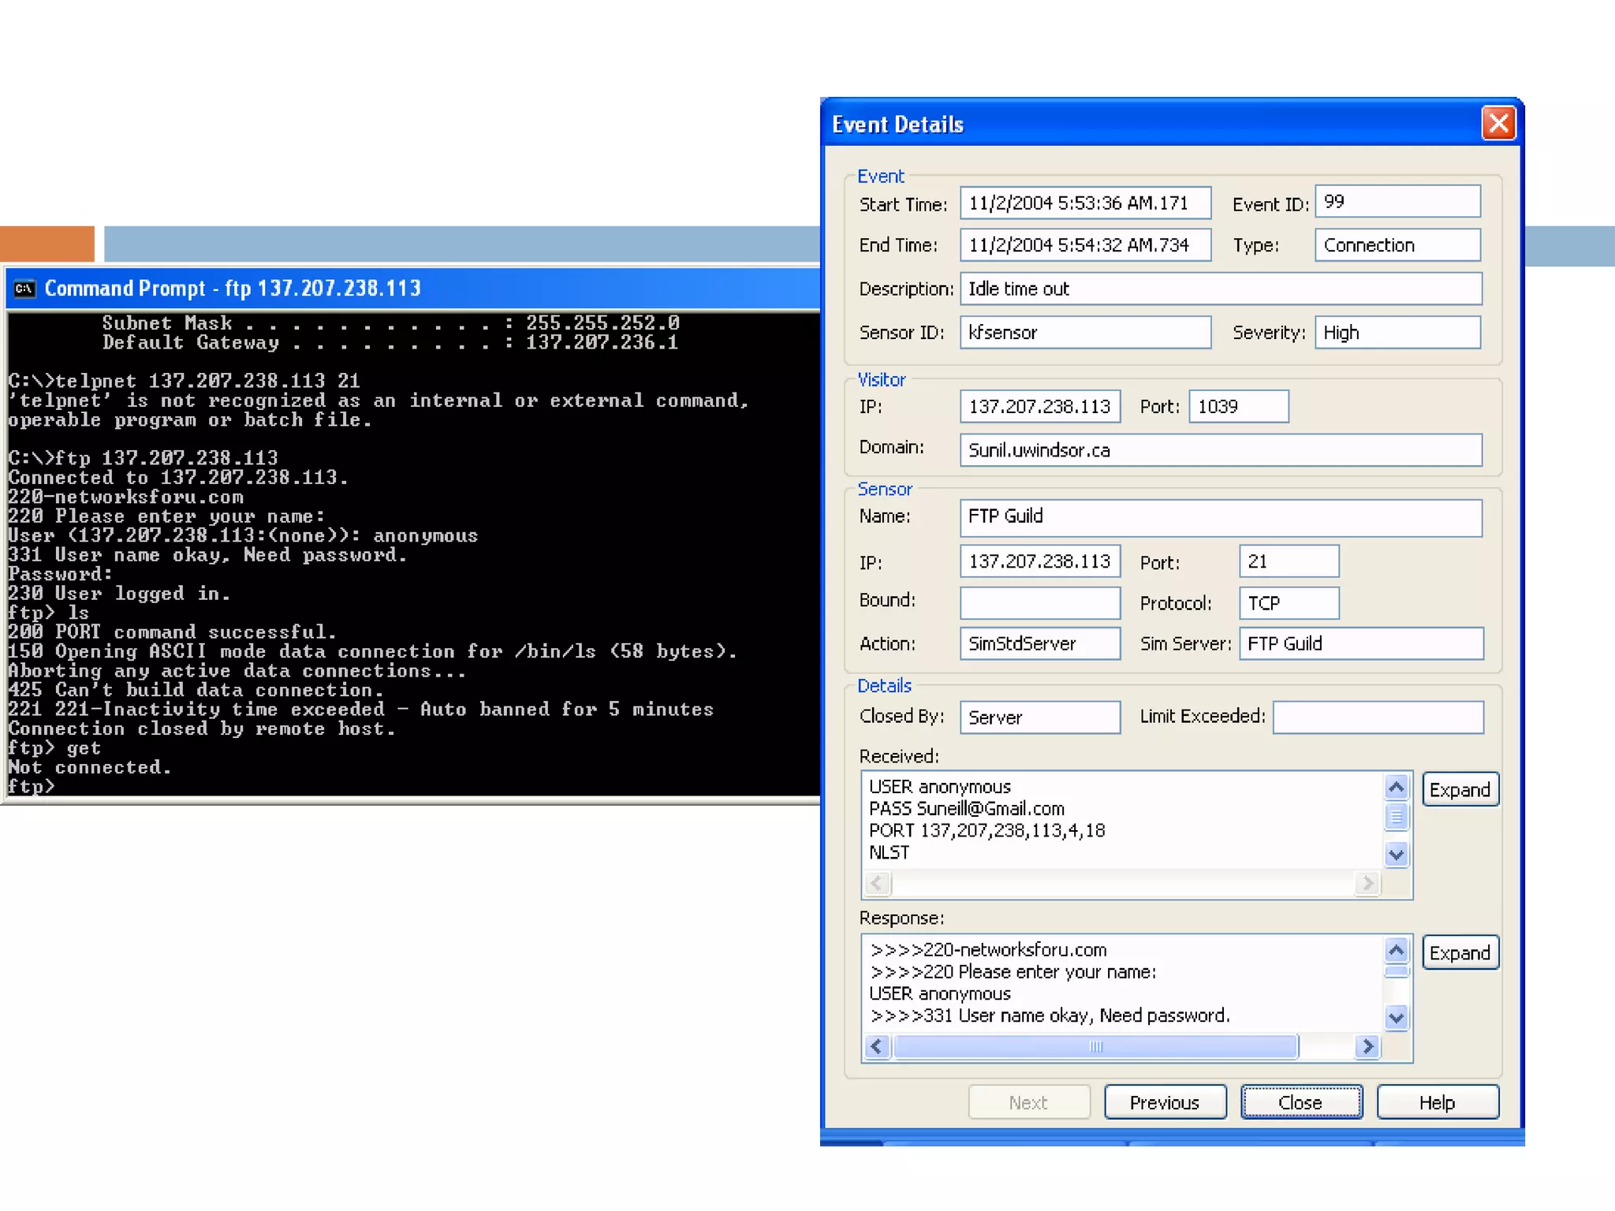Click the Sensor Name field 'FTP Guild'
The height and width of the screenshot is (1211, 1615).
click(1221, 517)
